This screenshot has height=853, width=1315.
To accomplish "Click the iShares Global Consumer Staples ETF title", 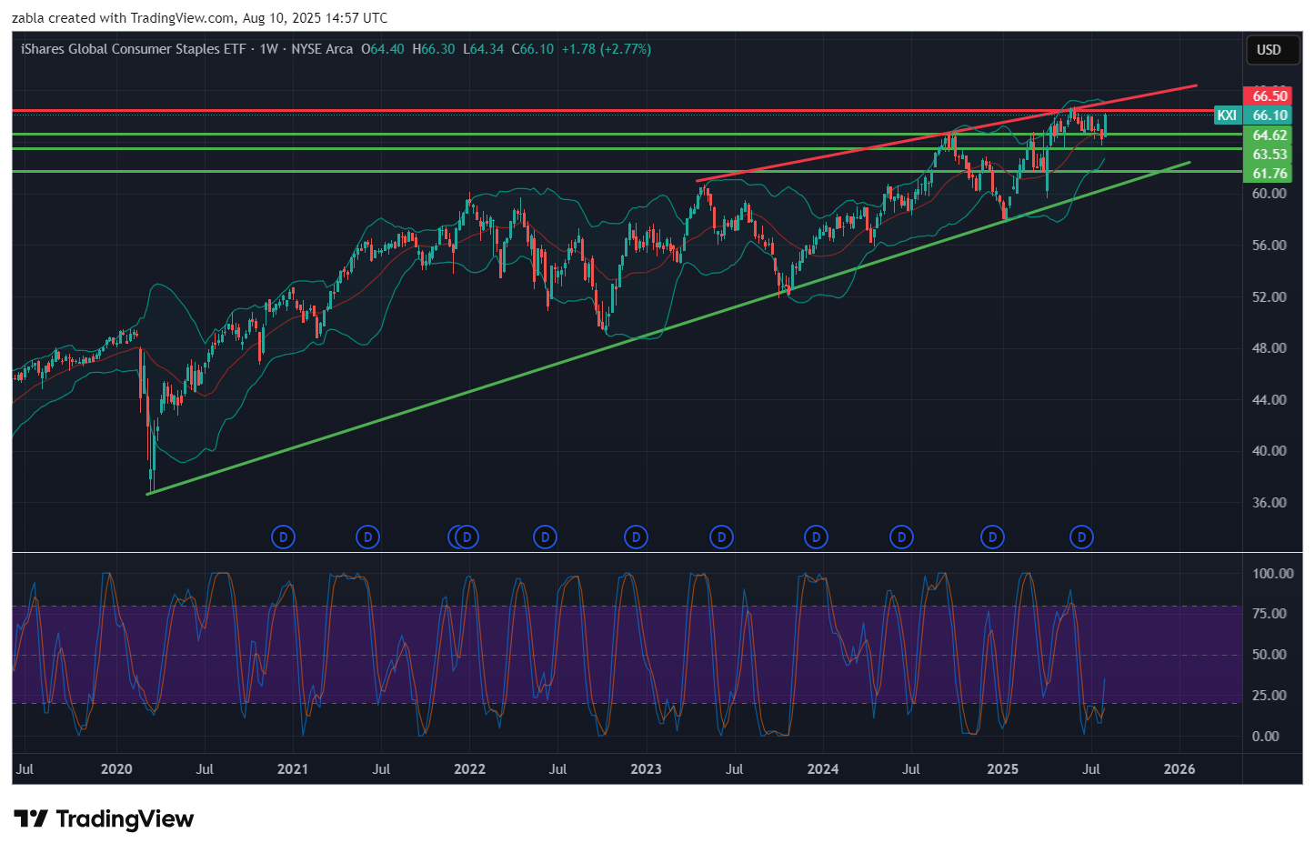I will coord(133,49).
